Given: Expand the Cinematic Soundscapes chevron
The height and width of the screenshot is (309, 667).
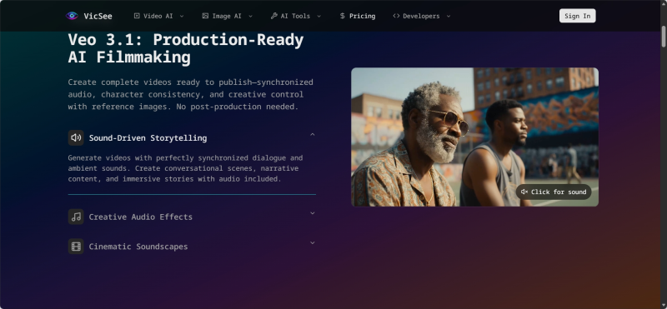Looking at the screenshot, I should click(x=312, y=242).
